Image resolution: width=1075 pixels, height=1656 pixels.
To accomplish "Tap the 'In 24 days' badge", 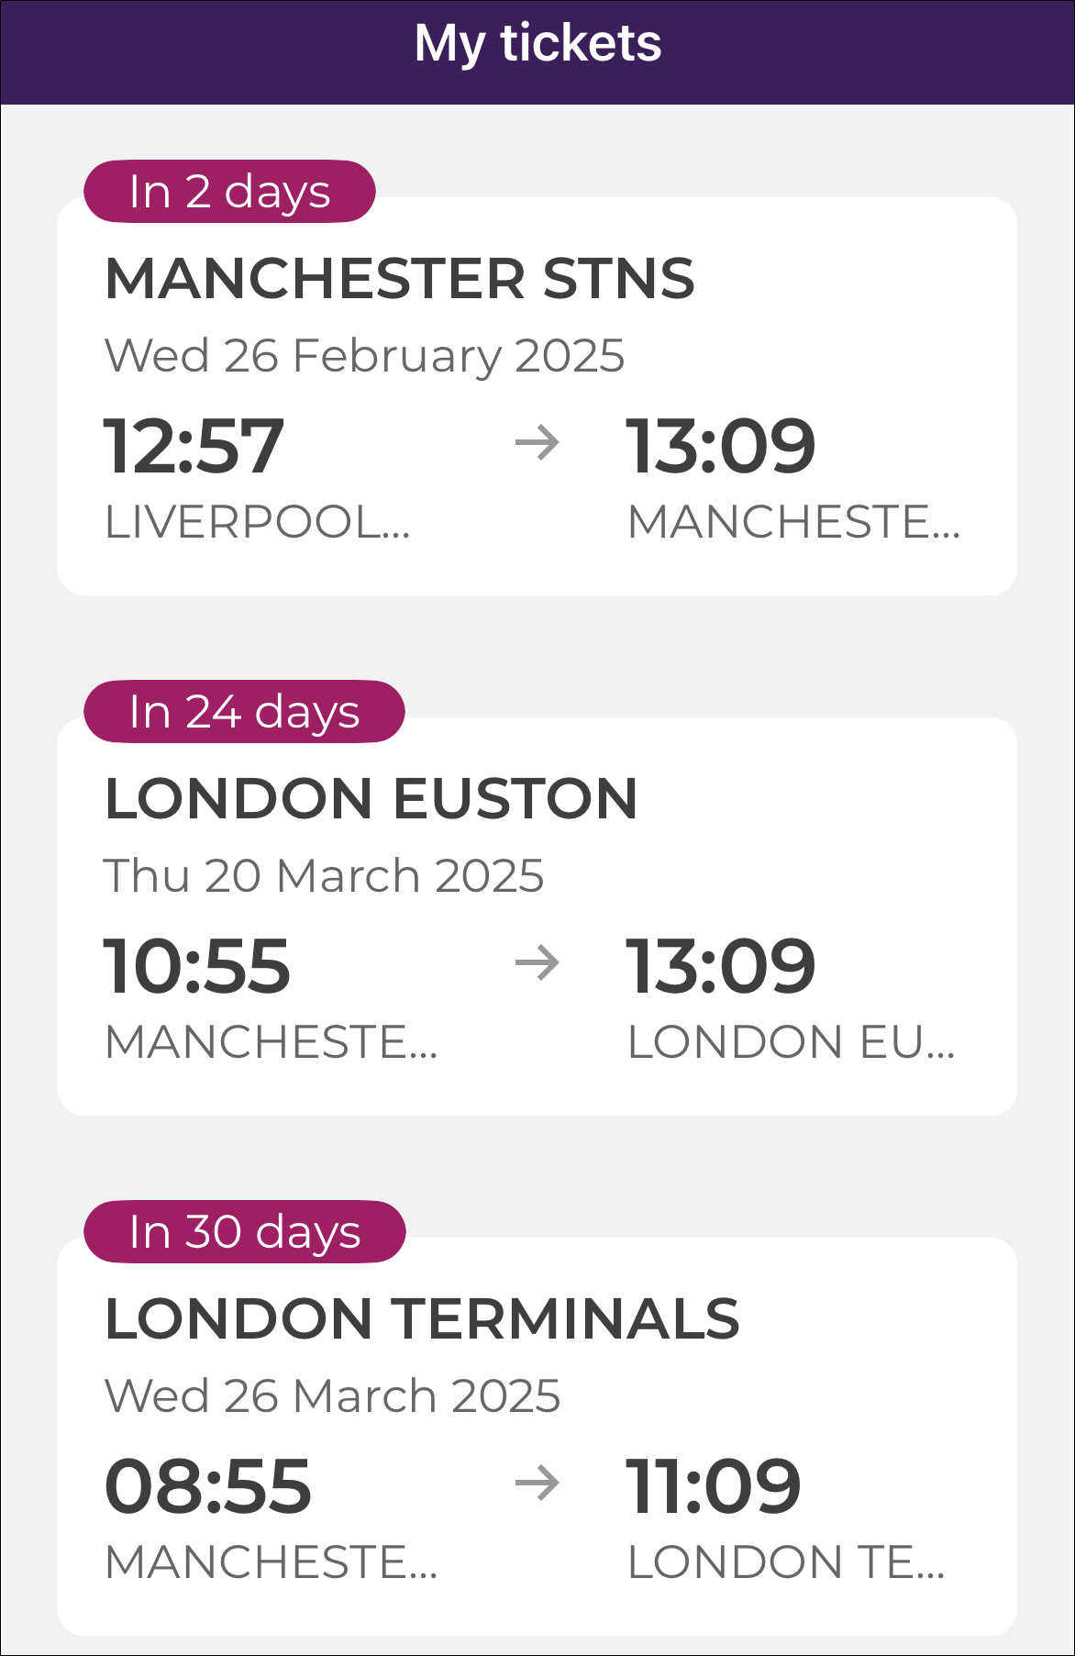I will 244,712.
